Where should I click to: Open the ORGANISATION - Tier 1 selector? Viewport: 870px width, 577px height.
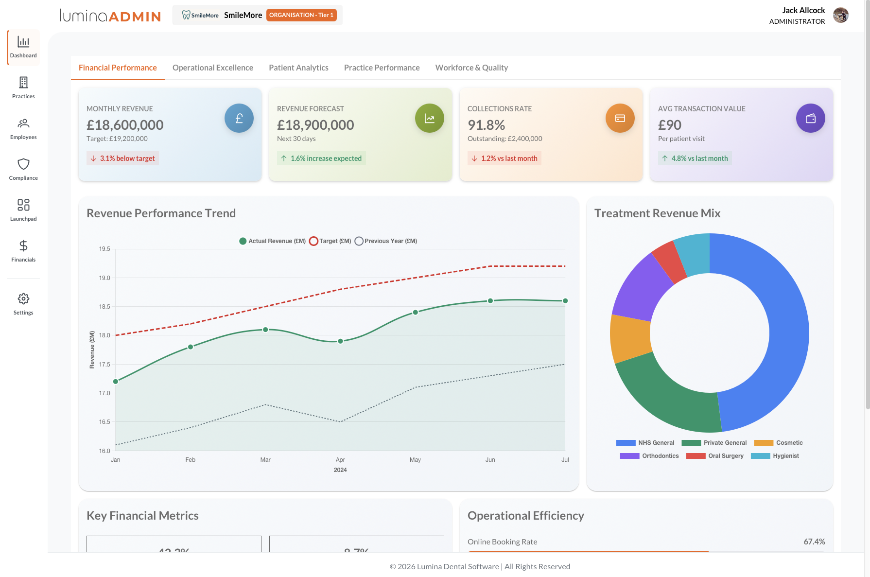tap(301, 15)
